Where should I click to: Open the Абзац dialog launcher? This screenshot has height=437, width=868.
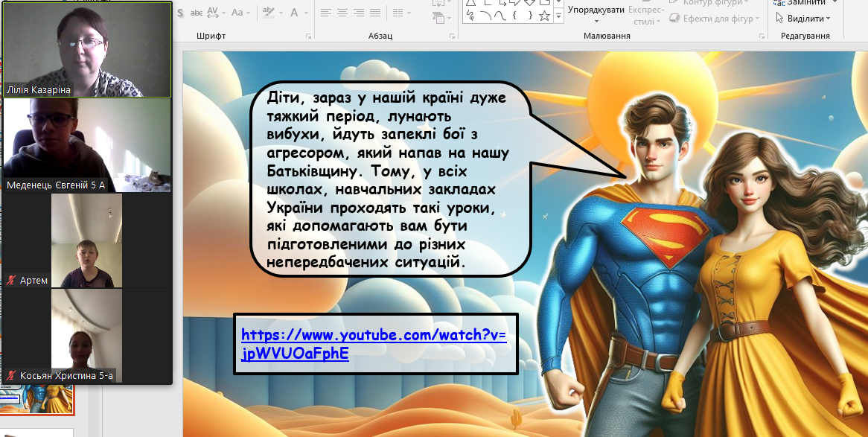tap(453, 36)
